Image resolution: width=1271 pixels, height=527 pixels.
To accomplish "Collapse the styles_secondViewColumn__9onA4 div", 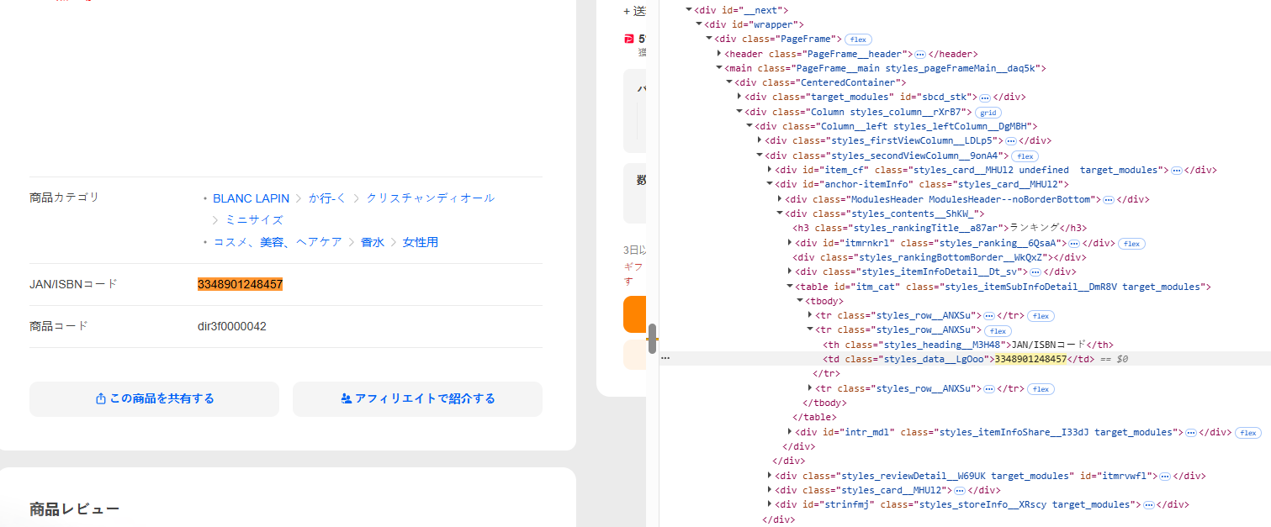I will (x=760, y=155).
